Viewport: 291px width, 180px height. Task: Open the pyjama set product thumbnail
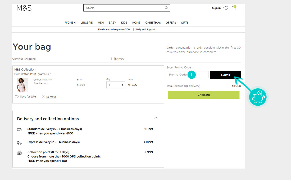[22, 85]
